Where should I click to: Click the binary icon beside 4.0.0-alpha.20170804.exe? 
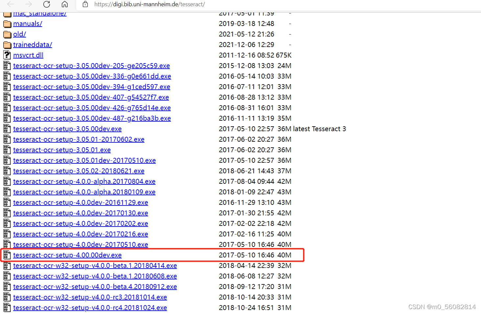coord(7,181)
